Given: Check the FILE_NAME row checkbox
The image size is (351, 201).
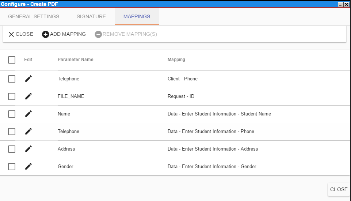Looking at the screenshot, I should pos(12,96).
